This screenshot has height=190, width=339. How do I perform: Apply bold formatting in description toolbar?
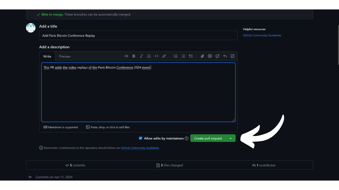click(x=134, y=56)
